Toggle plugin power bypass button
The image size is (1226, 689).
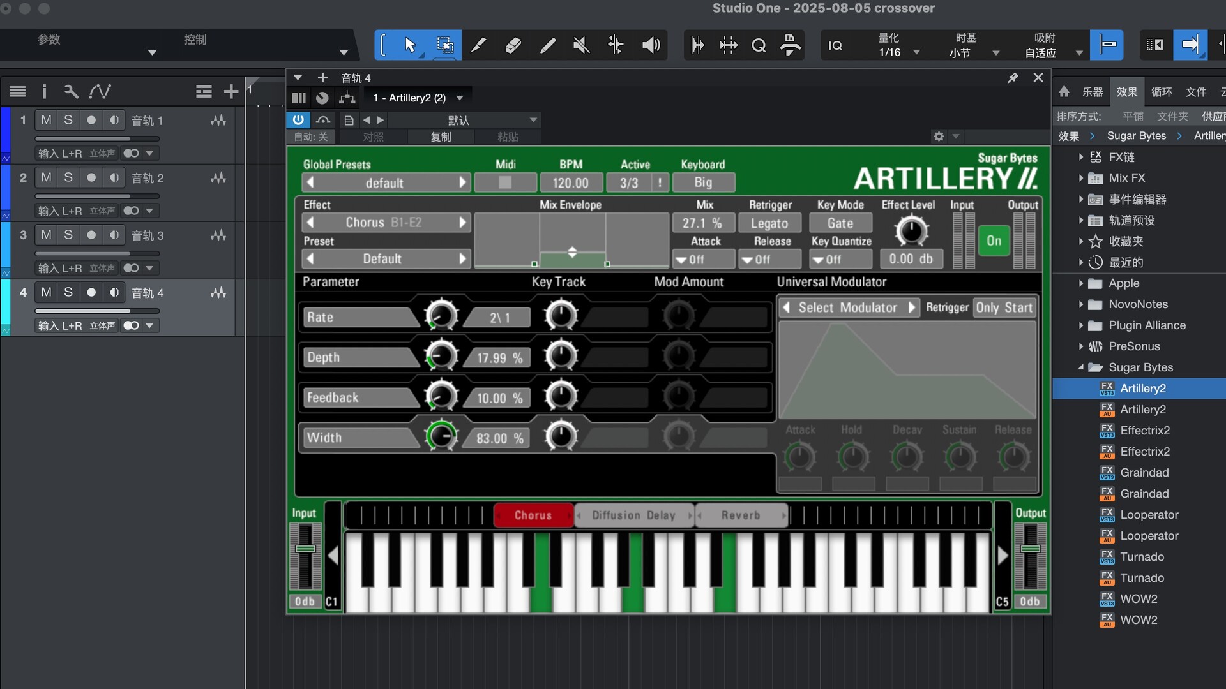298,120
